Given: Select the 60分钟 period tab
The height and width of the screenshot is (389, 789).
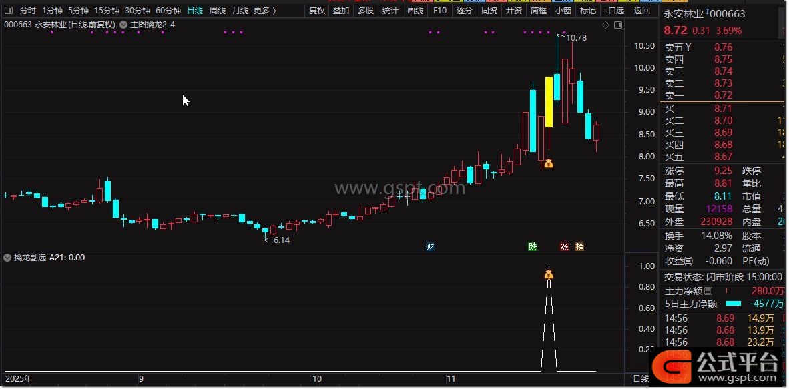Looking at the screenshot, I should point(168,11).
